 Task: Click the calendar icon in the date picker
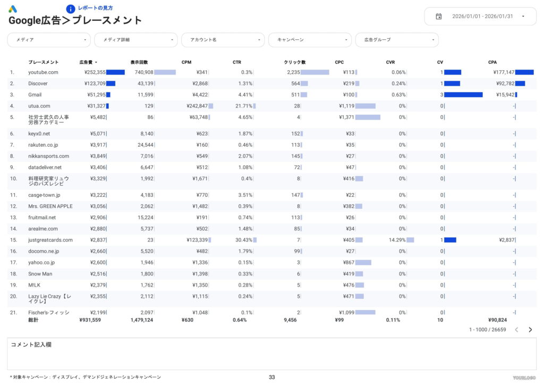pos(438,16)
